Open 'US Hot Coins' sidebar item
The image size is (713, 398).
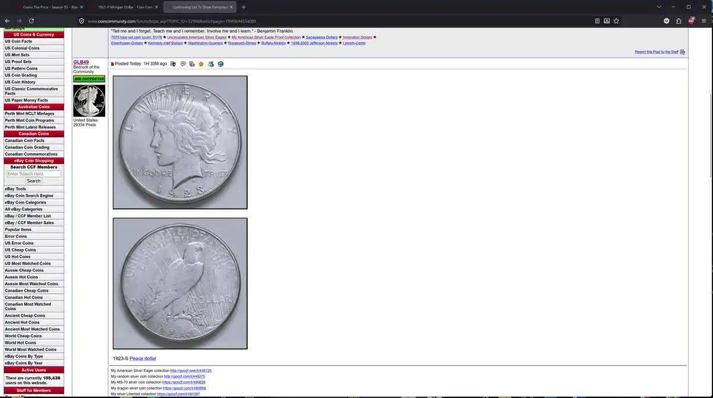click(x=33, y=257)
